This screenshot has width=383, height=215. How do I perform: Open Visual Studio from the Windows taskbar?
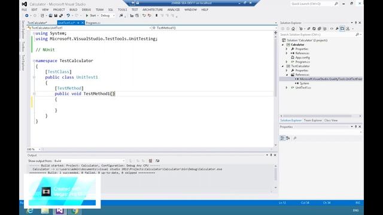click(x=59, y=211)
